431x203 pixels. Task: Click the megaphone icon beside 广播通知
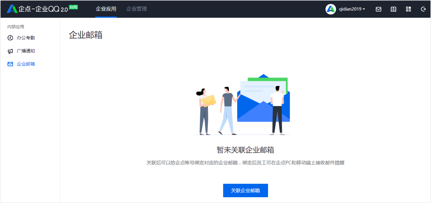10,51
